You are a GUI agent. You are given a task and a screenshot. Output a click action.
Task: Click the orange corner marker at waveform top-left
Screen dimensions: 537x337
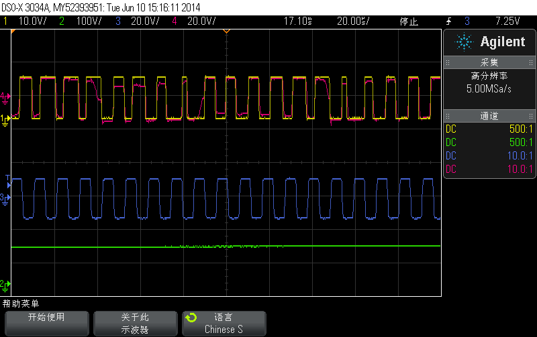[x=13, y=31]
